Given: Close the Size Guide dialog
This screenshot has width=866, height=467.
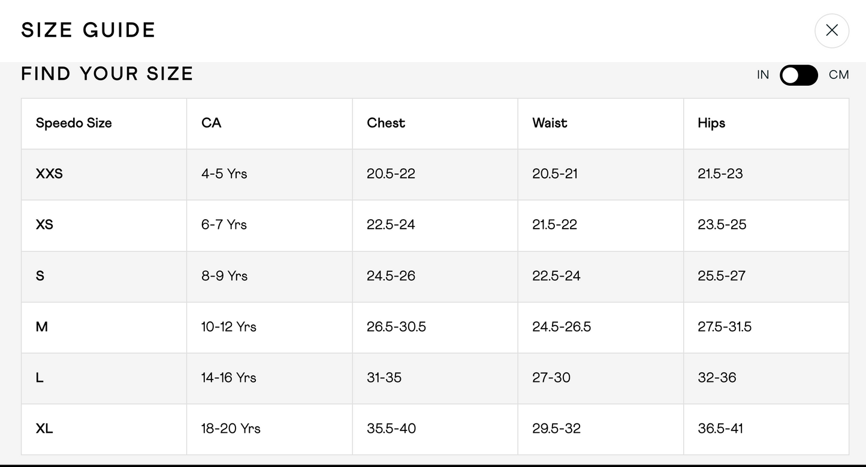Looking at the screenshot, I should (x=831, y=31).
